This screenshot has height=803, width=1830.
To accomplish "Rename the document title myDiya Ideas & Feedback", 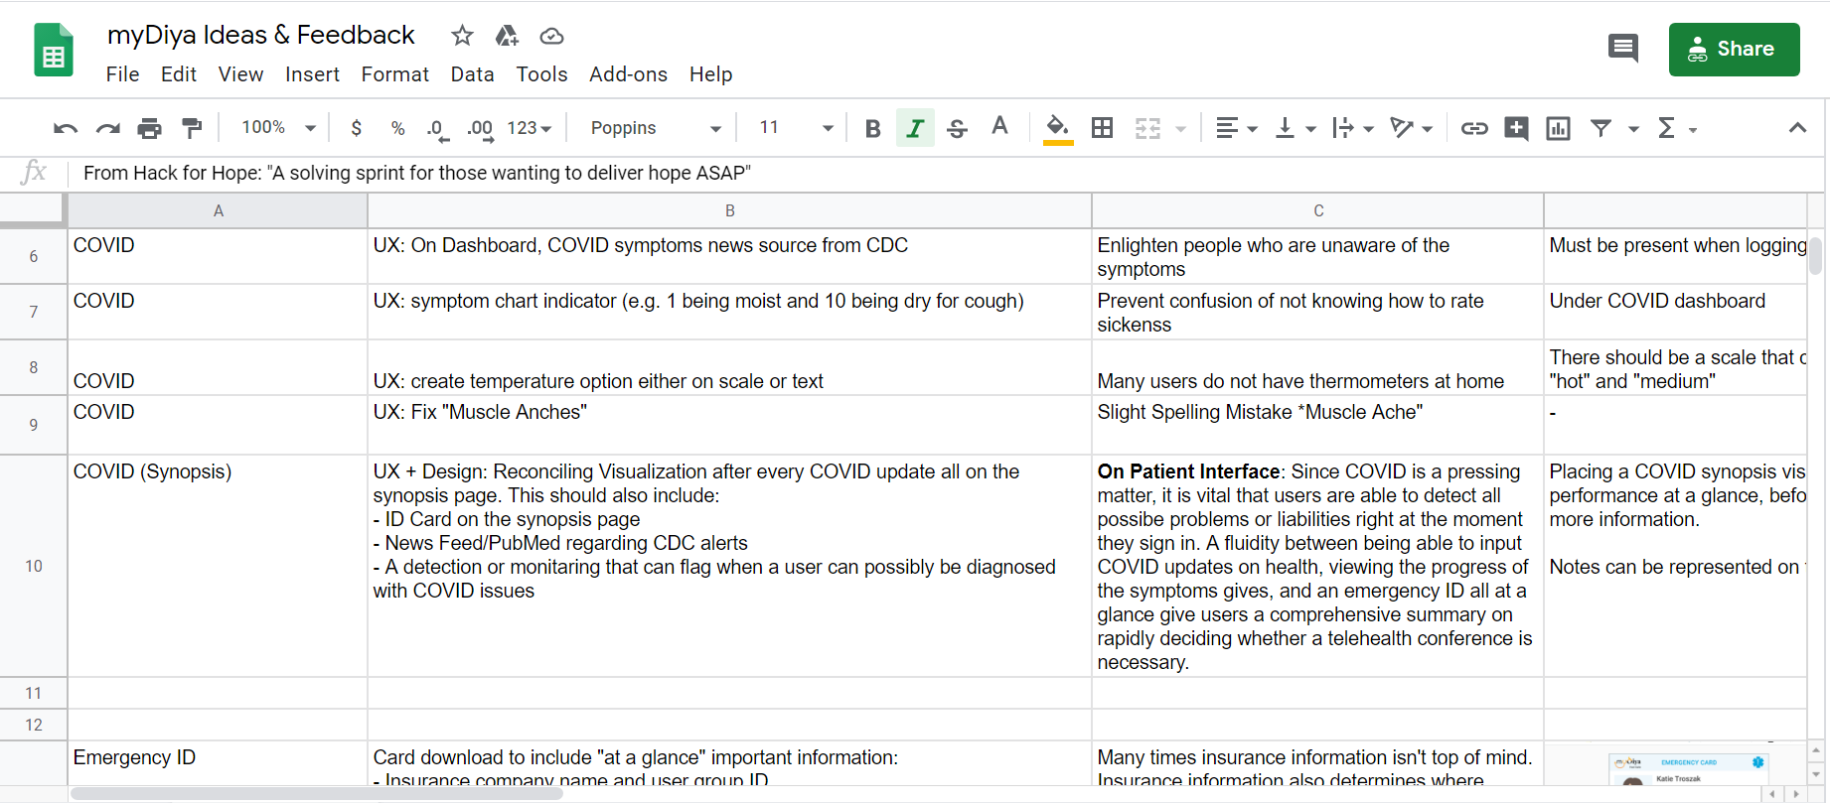I will (x=261, y=35).
